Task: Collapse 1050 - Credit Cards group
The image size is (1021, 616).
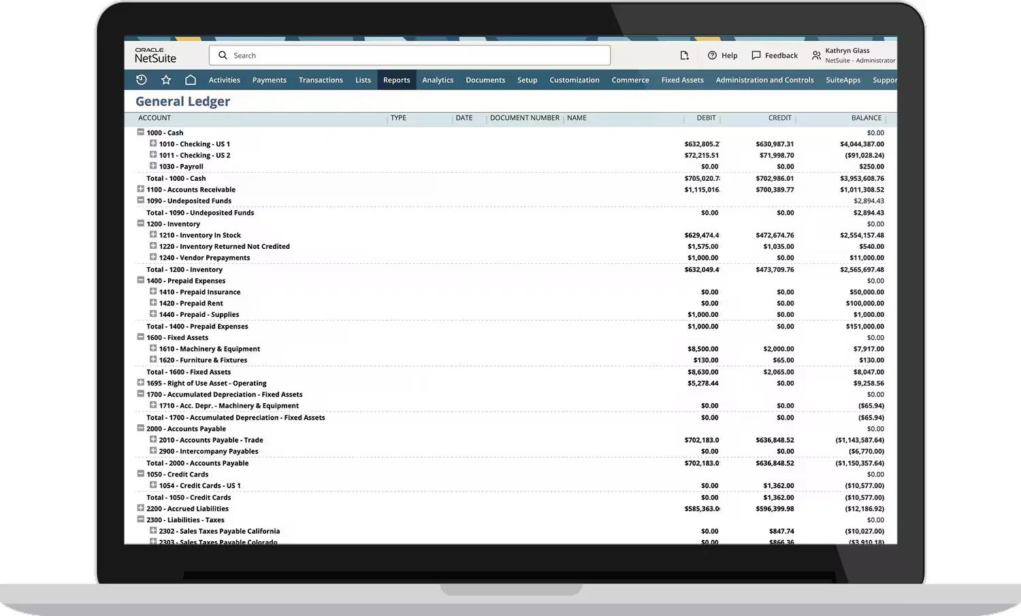Action: coord(141,473)
